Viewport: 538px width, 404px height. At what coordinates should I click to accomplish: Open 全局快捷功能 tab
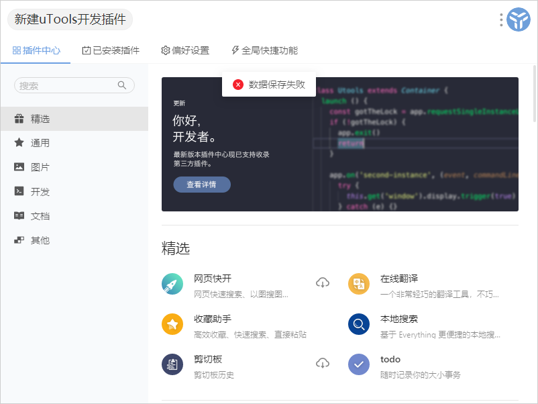click(264, 50)
